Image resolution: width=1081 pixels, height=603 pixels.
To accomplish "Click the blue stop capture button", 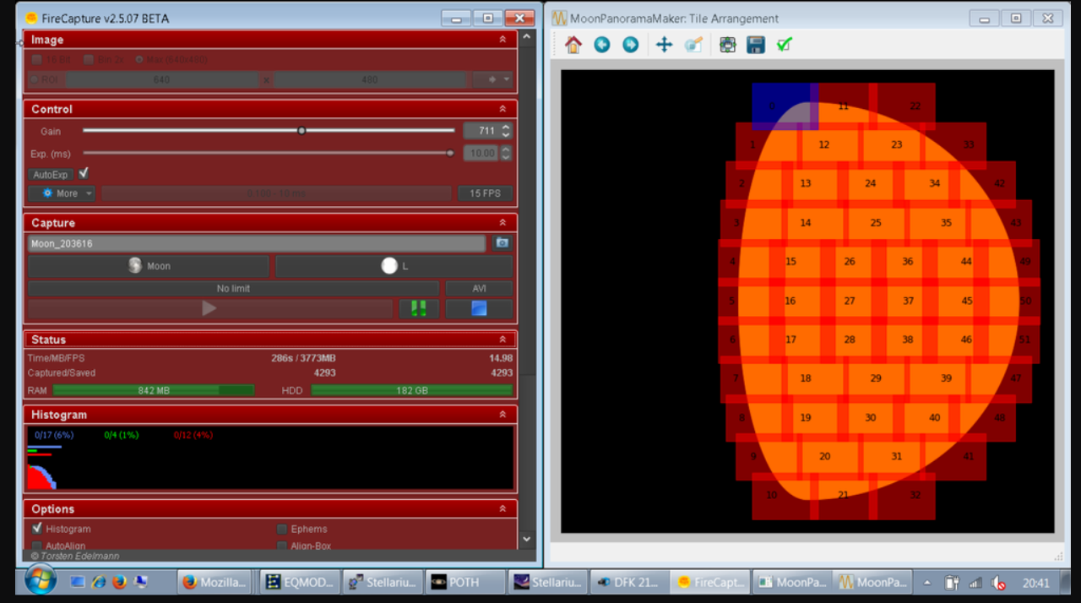I will click(479, 308).
